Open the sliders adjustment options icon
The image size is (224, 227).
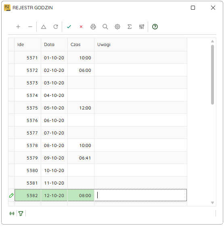tap(142, 27)
